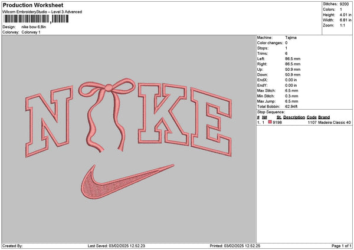
Task: Click the Production Worksheet title
Action: (32, 5)
